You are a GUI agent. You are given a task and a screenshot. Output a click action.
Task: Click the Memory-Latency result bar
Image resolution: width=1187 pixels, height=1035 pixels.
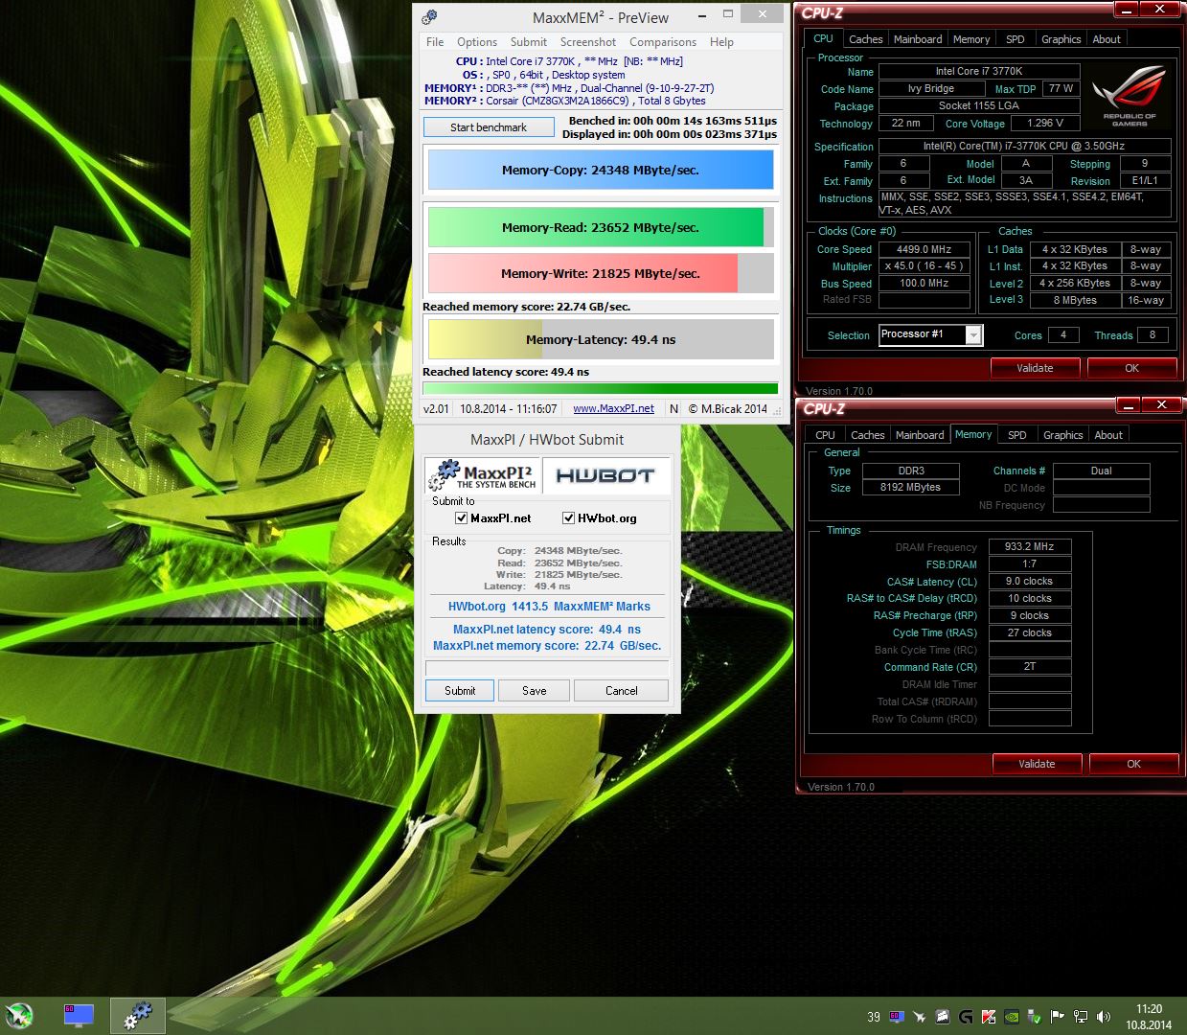(601, 339)
